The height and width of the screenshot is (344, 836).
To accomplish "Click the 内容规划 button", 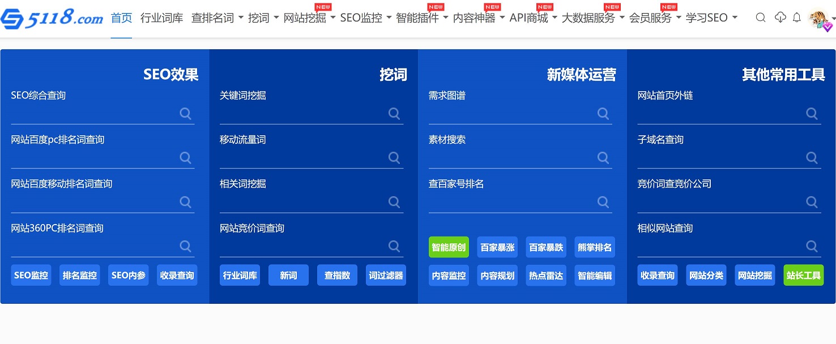I will coord(498,276).
